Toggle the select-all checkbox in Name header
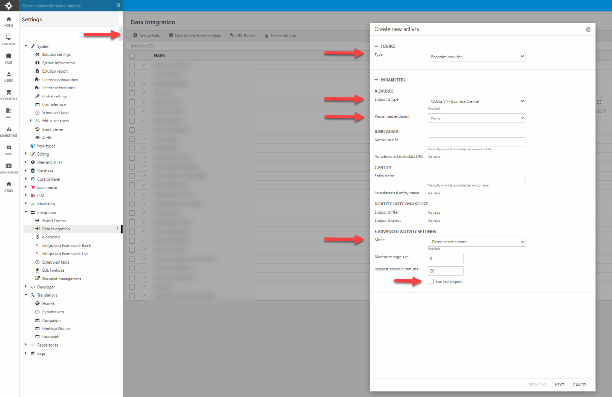612x397 pixels. 132,55
